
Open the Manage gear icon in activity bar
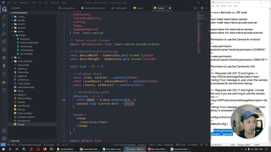[4, 138]
